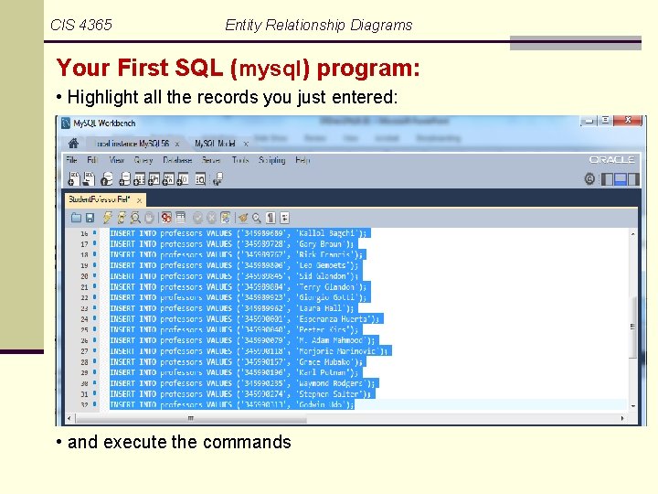Click the blue statement marker on line 28
This screenshot has width=658, height=494.
[x=95, y=361]
